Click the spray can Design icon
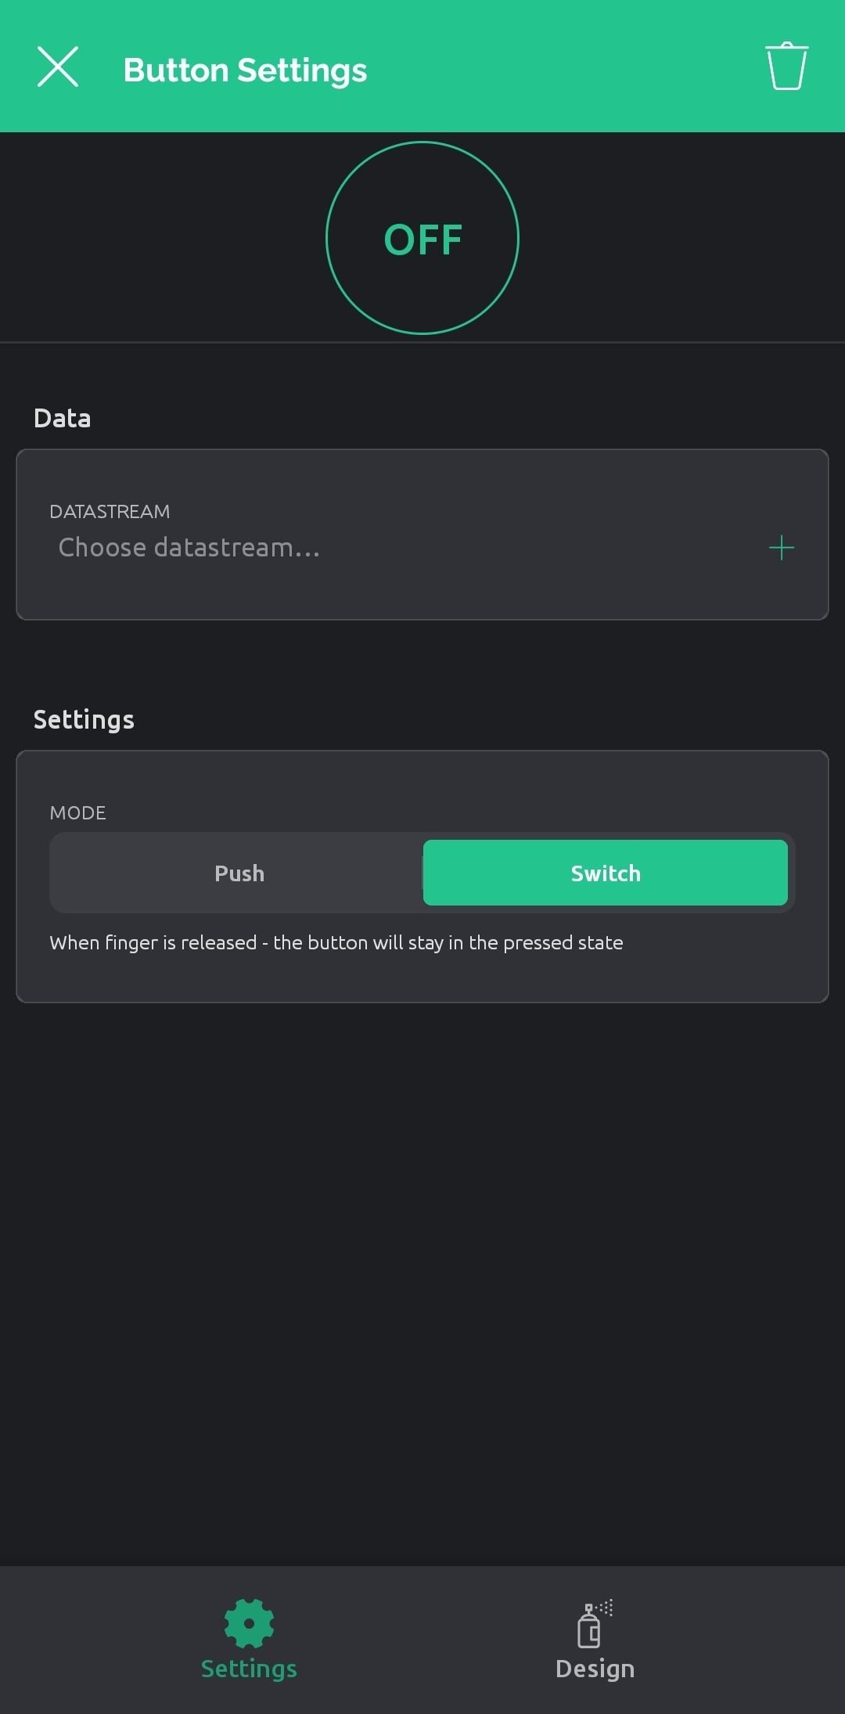Viewport: 845px width, 1714px height. click(595, 1623)
